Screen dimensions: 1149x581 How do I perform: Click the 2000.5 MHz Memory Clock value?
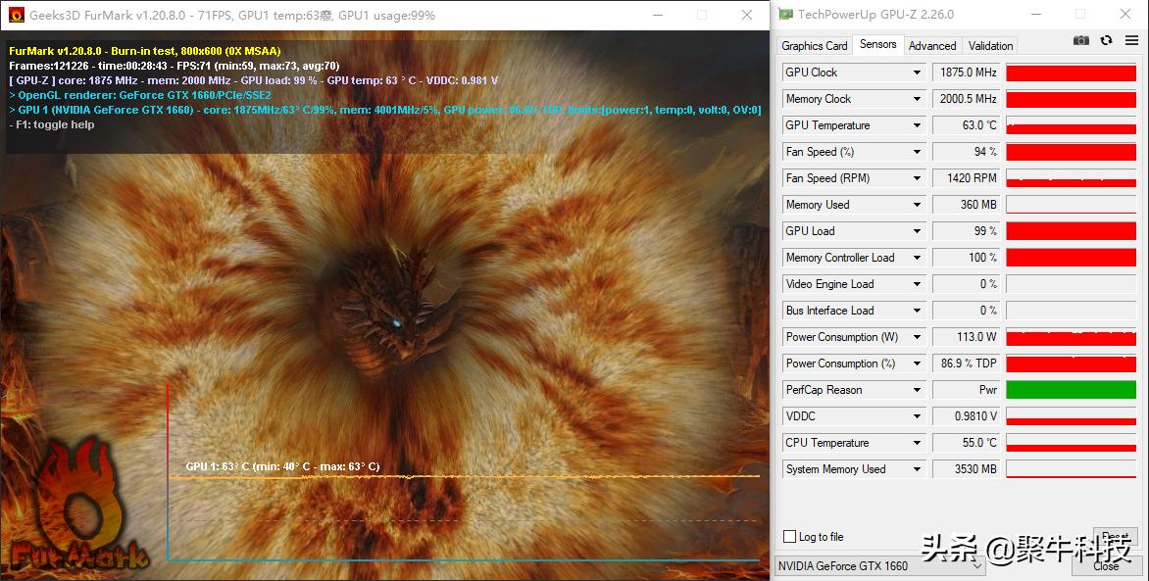pos(966,99)
